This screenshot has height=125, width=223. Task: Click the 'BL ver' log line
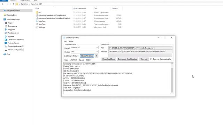point(74,76)
